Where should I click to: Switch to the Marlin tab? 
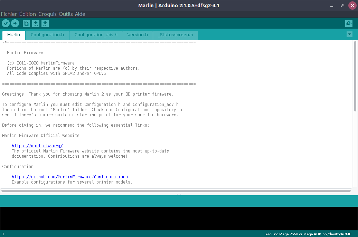point(14,35)
